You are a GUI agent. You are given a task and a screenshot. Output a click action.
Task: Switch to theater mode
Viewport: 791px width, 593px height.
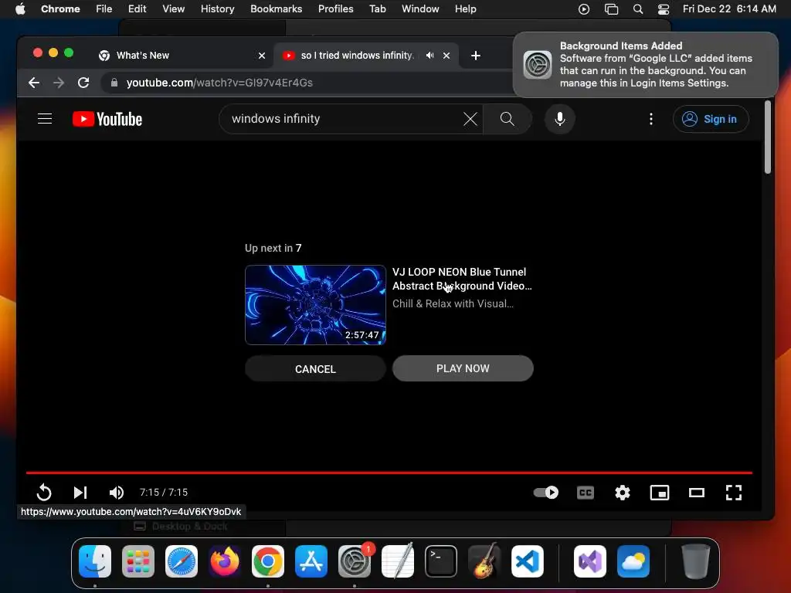click(x=697, y=492)
